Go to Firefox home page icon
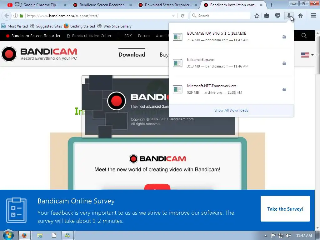Viewport: 320px width, 240px height. tap(300, 16)
